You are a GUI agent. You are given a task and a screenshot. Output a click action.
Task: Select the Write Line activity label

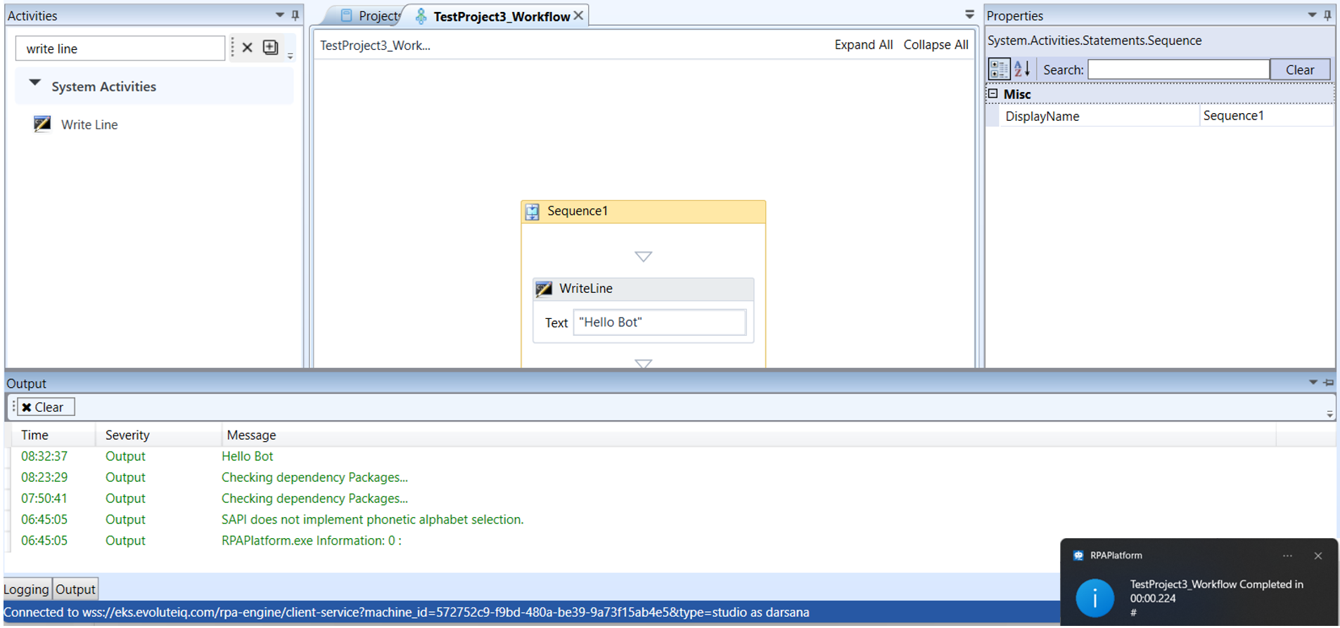tap(89, 124)
